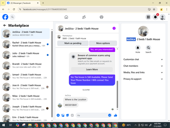
Task: Choose a sticker icon in composer
Action: click(x=68, y=115)
